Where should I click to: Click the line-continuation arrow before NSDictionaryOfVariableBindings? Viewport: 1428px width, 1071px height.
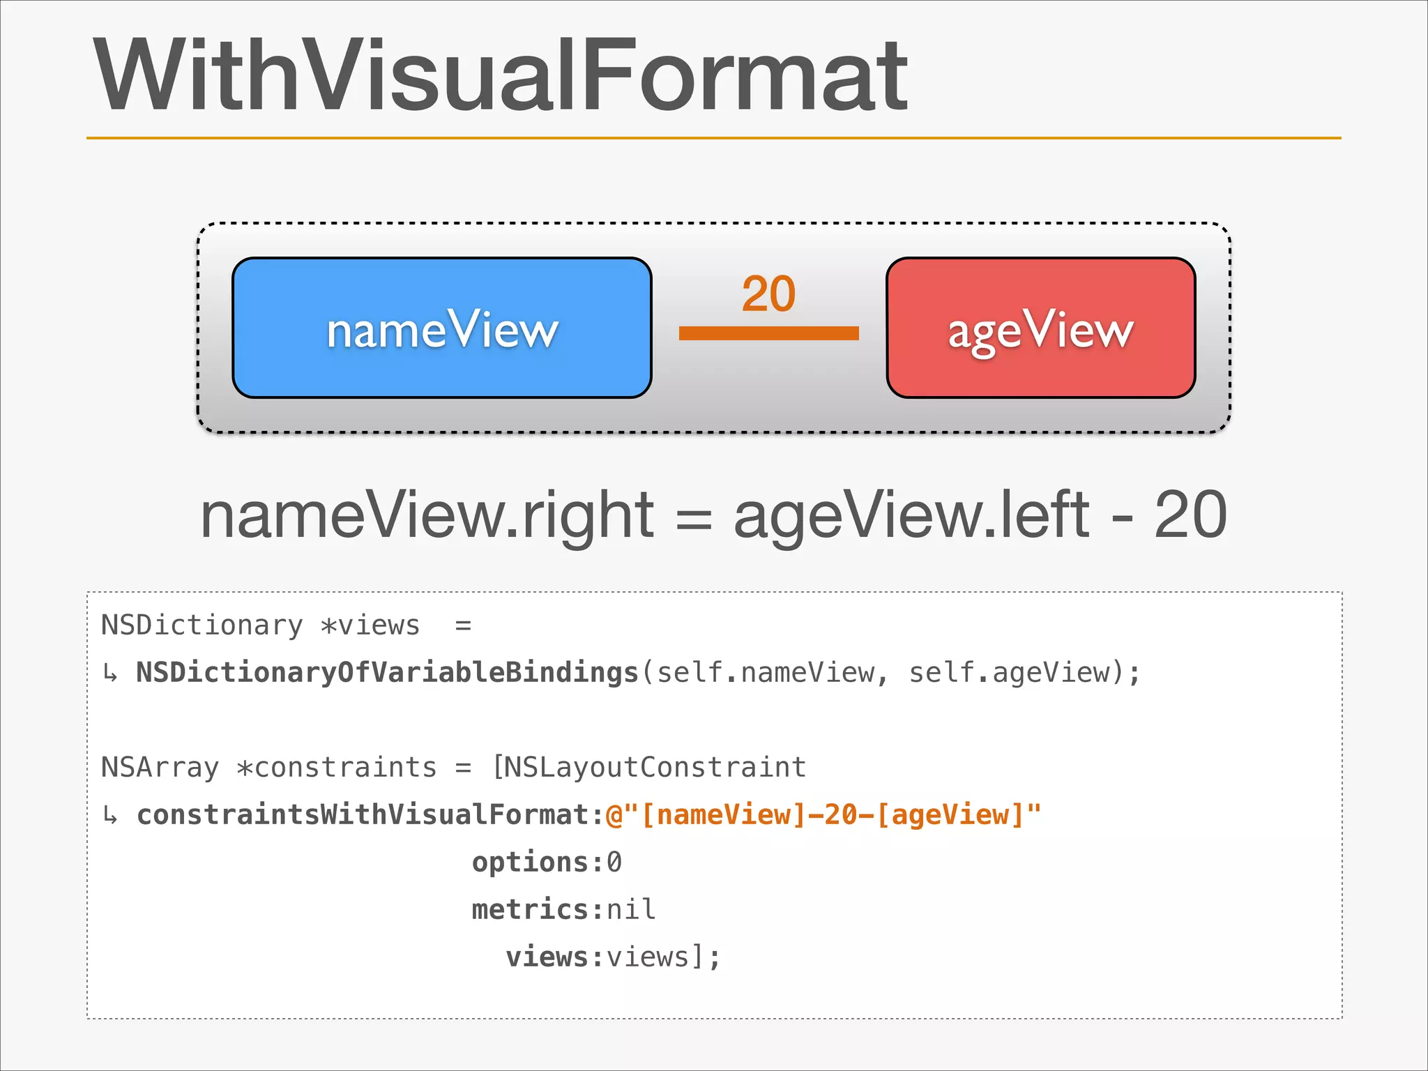(110, 674)
